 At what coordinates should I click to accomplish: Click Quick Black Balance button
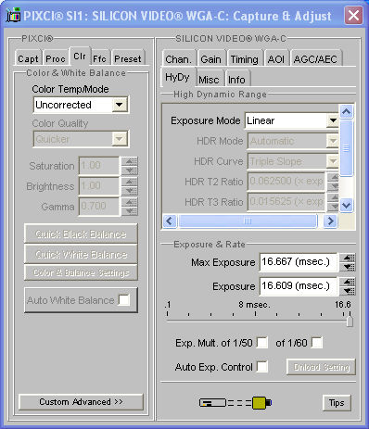(x=81, y=233)
